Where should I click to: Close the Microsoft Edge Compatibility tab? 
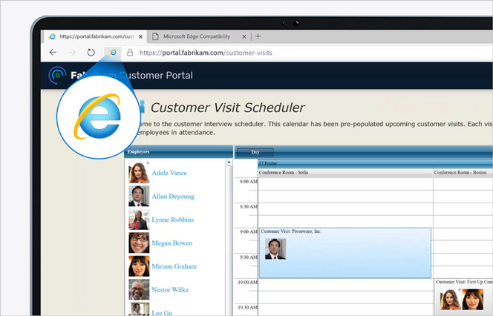click(x=244, y=37)
